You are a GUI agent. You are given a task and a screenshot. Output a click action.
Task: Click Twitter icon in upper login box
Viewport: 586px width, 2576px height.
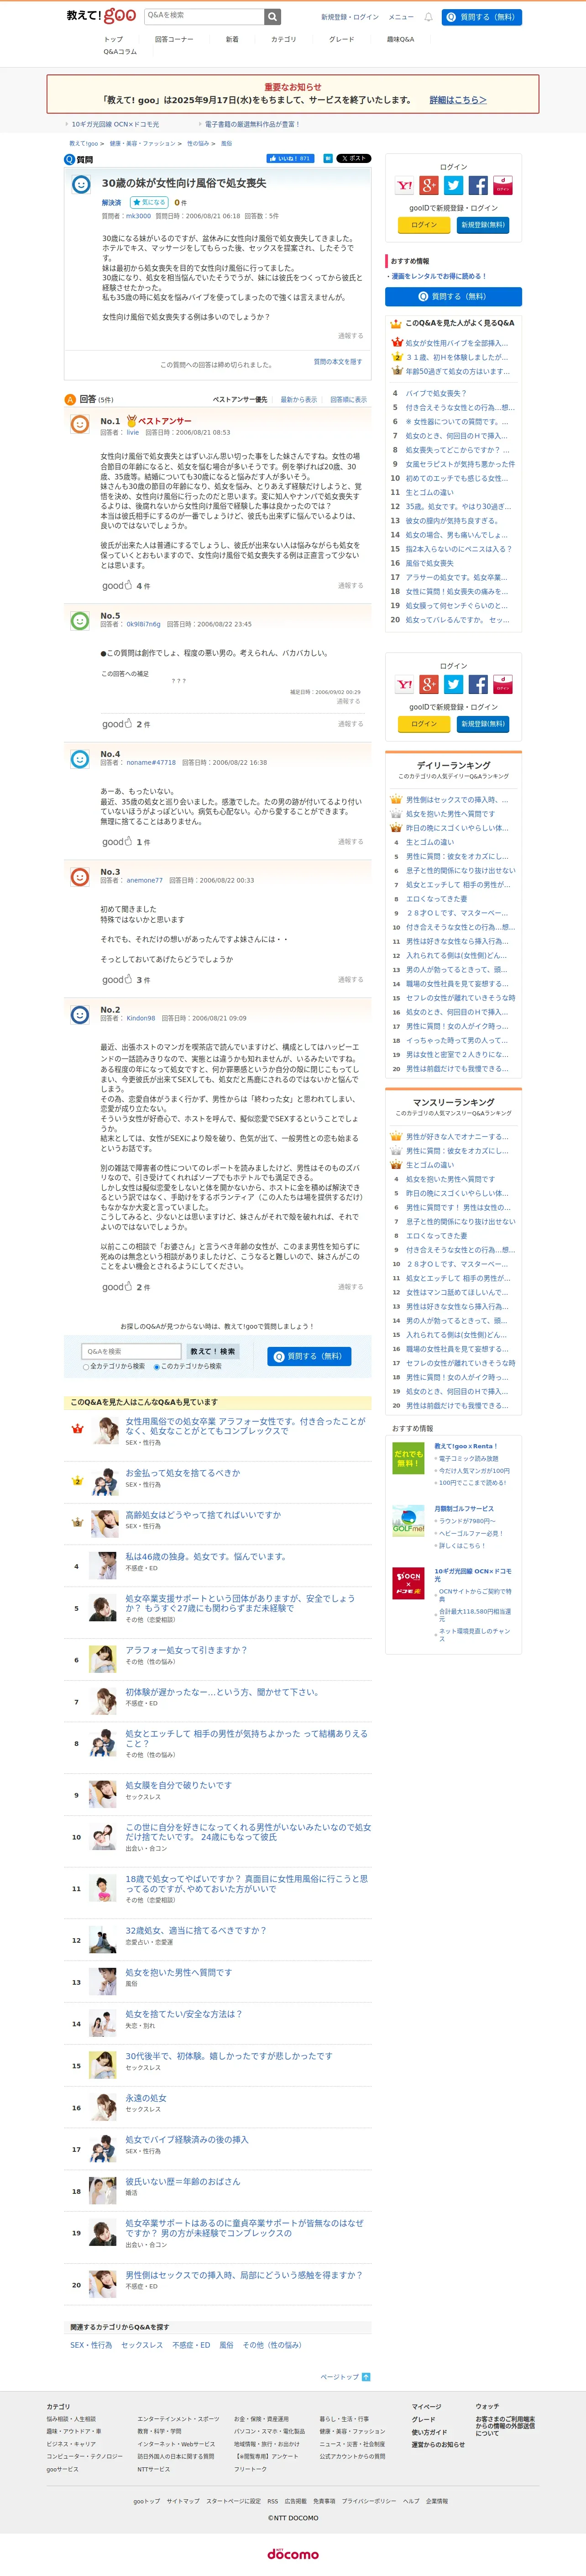453,186
